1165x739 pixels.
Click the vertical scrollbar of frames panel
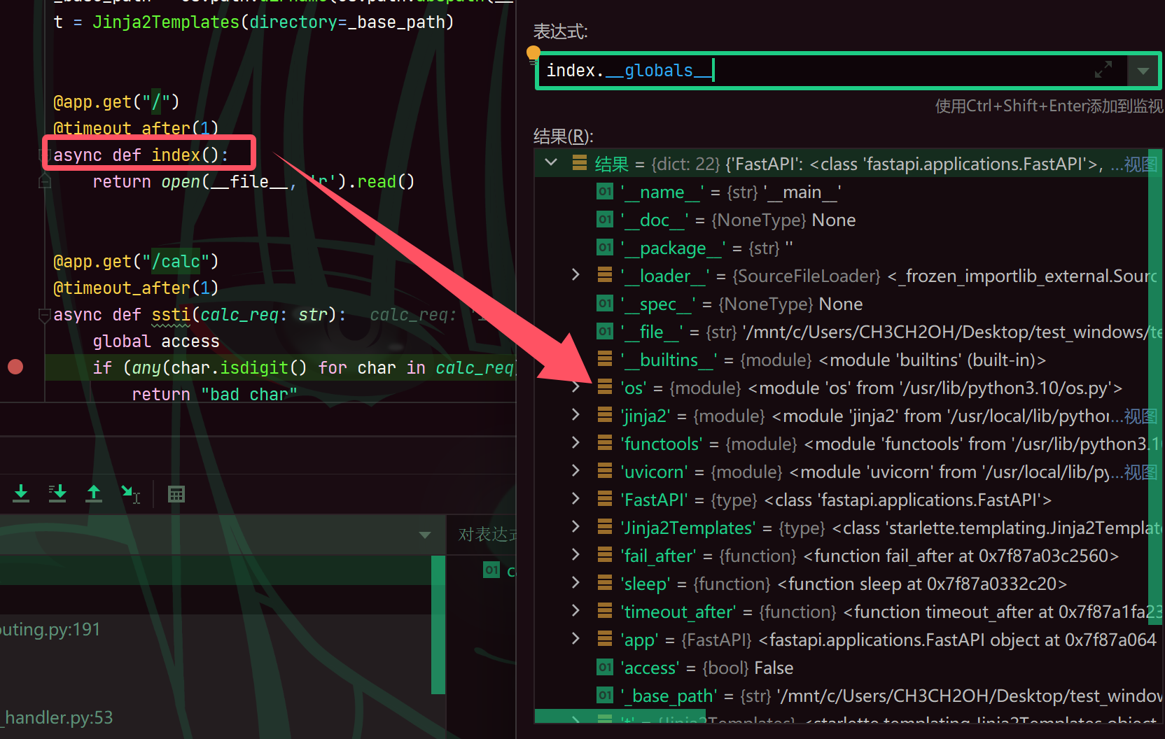click(x=438, y=624)
